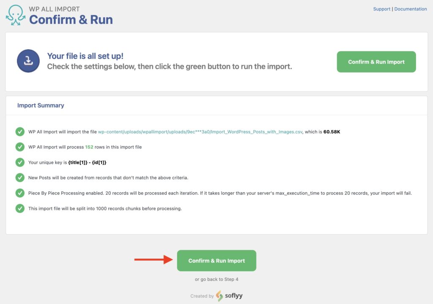Click the checkmark beside the unique key line

coord(20,162)
